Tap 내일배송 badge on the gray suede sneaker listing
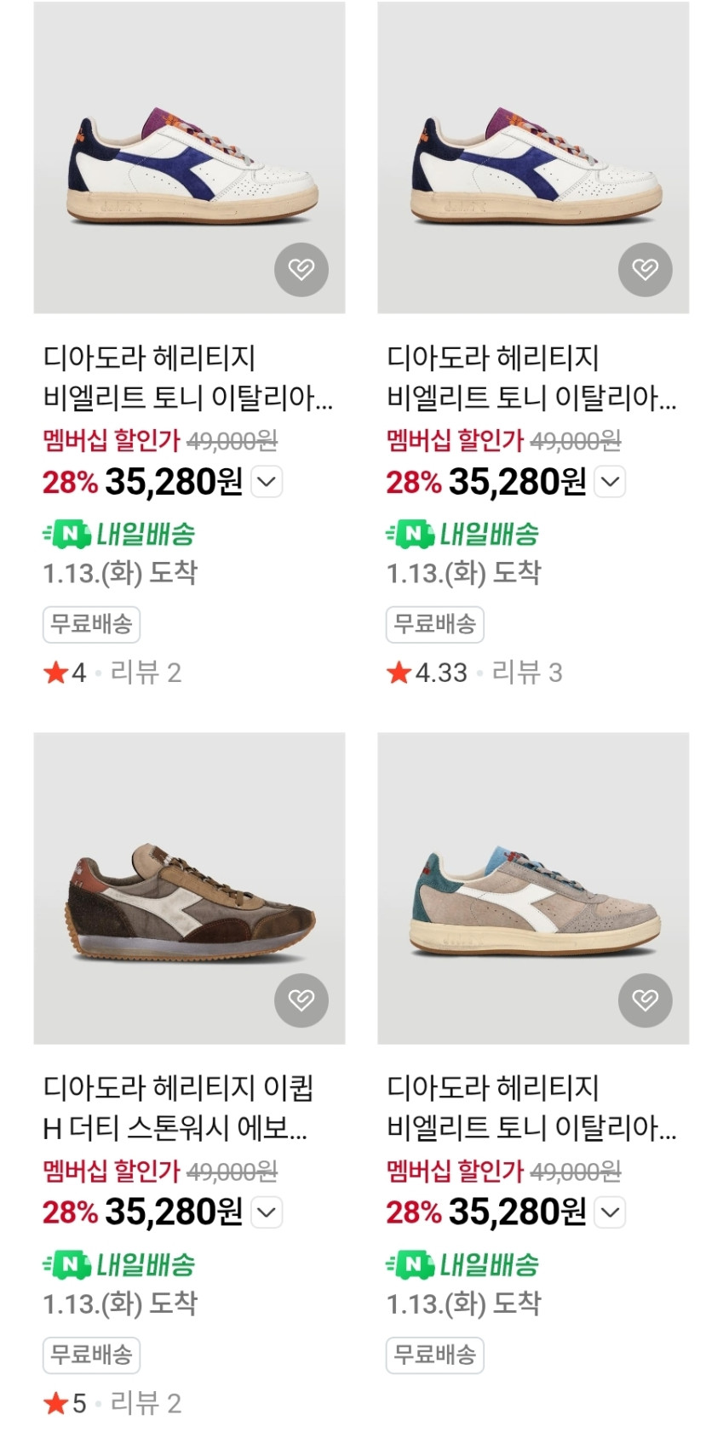723x1432 pixels. [x=462, y=1264]
